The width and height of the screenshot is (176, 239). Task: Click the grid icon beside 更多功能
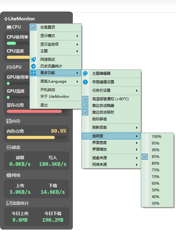pos(33,73)
